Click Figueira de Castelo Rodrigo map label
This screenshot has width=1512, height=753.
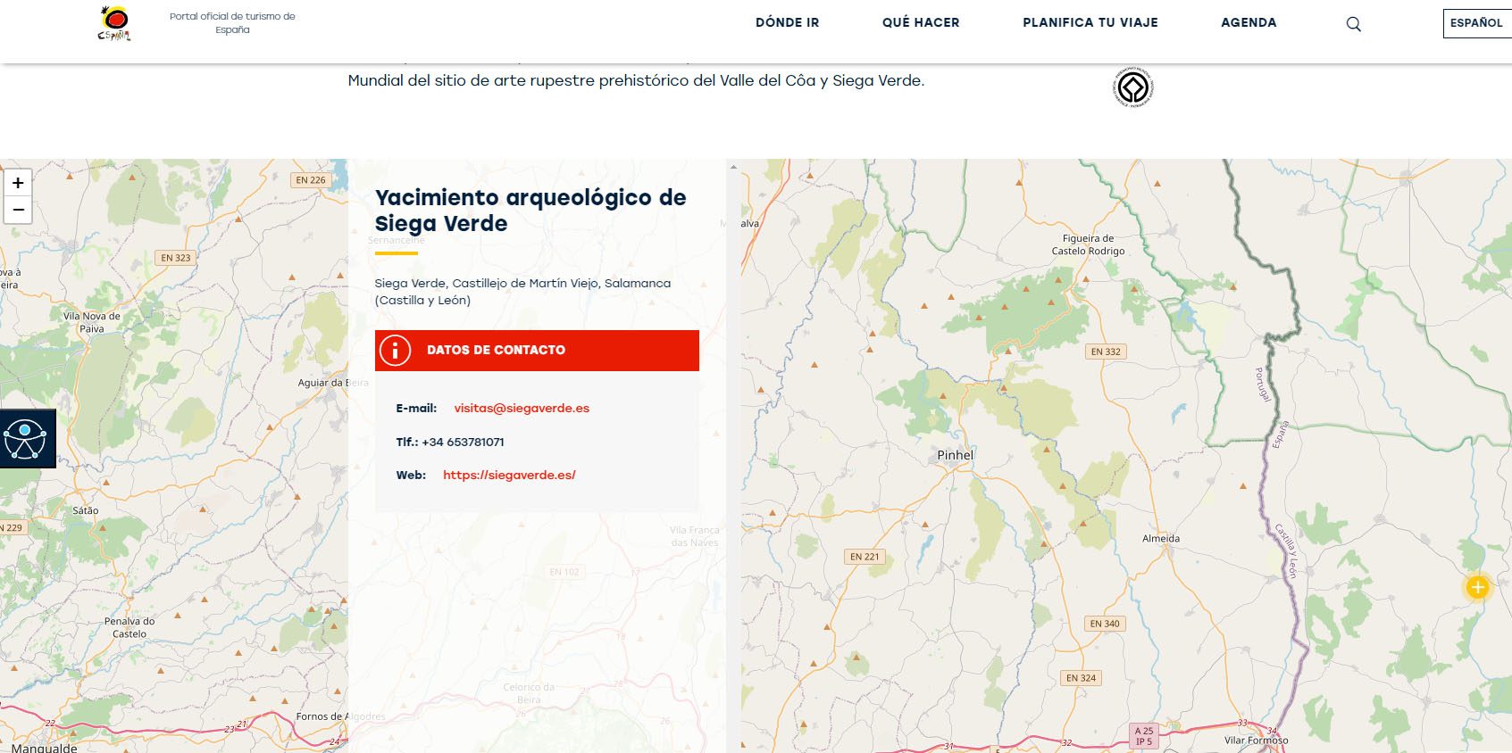coord(1088,244)
